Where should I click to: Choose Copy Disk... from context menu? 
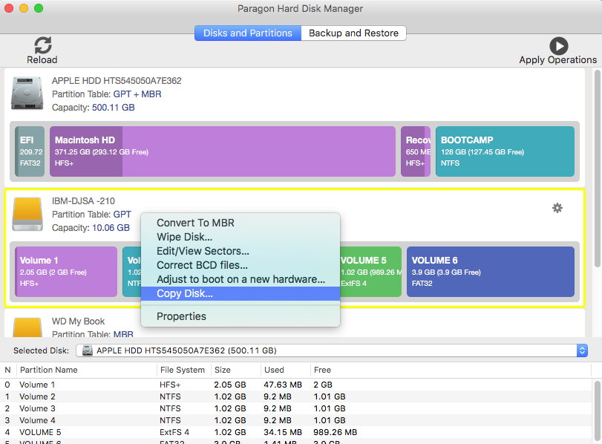point(241,294)
